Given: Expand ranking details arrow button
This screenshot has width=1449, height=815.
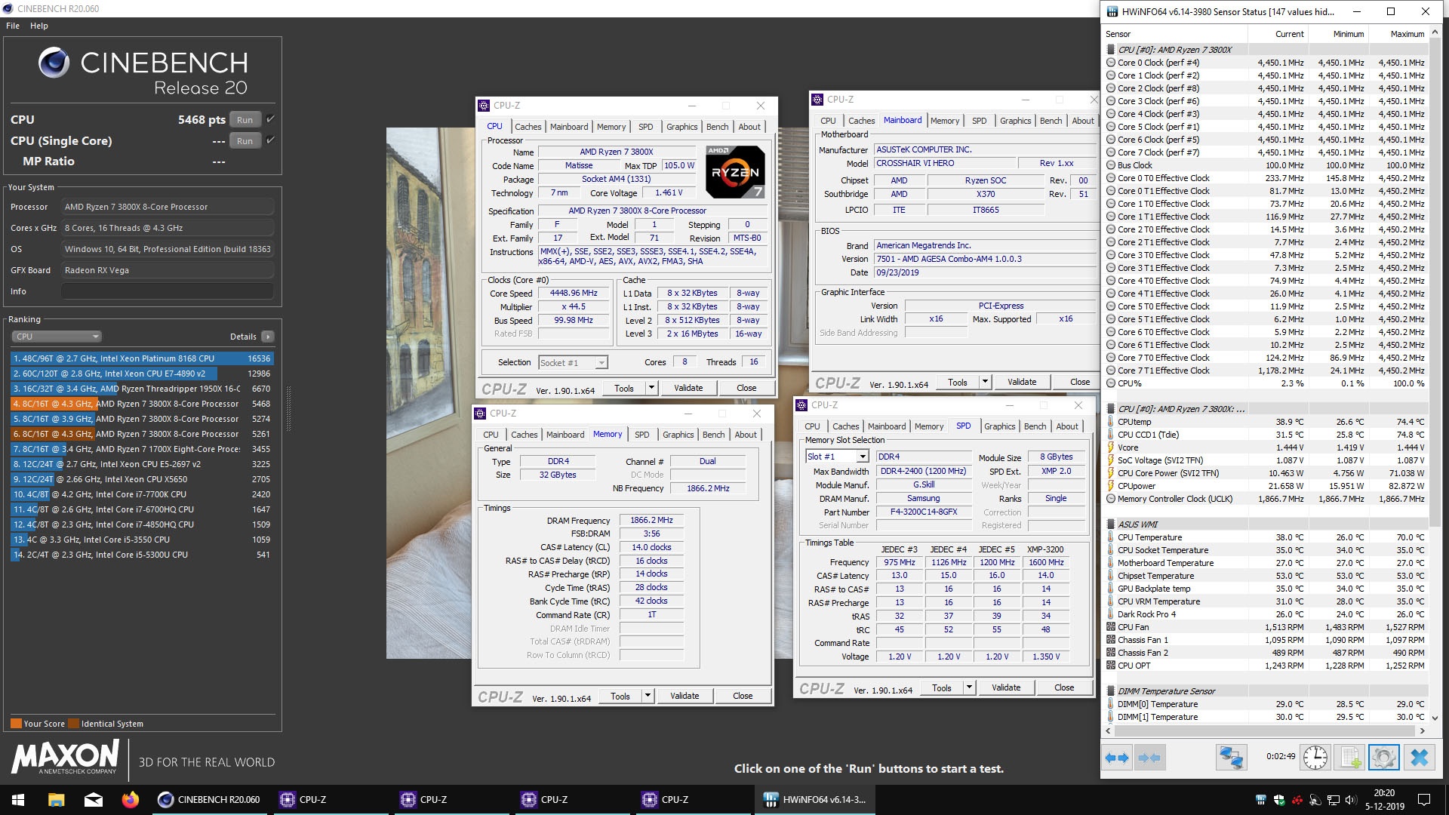Looking at the screenshot, I should [268, 337].
